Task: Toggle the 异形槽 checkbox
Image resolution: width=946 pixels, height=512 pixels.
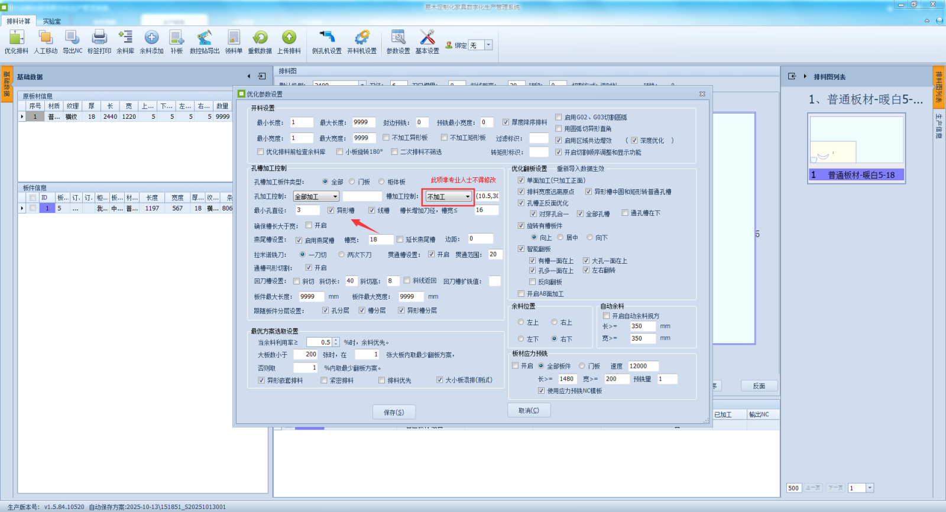Action: coord(331,210)
